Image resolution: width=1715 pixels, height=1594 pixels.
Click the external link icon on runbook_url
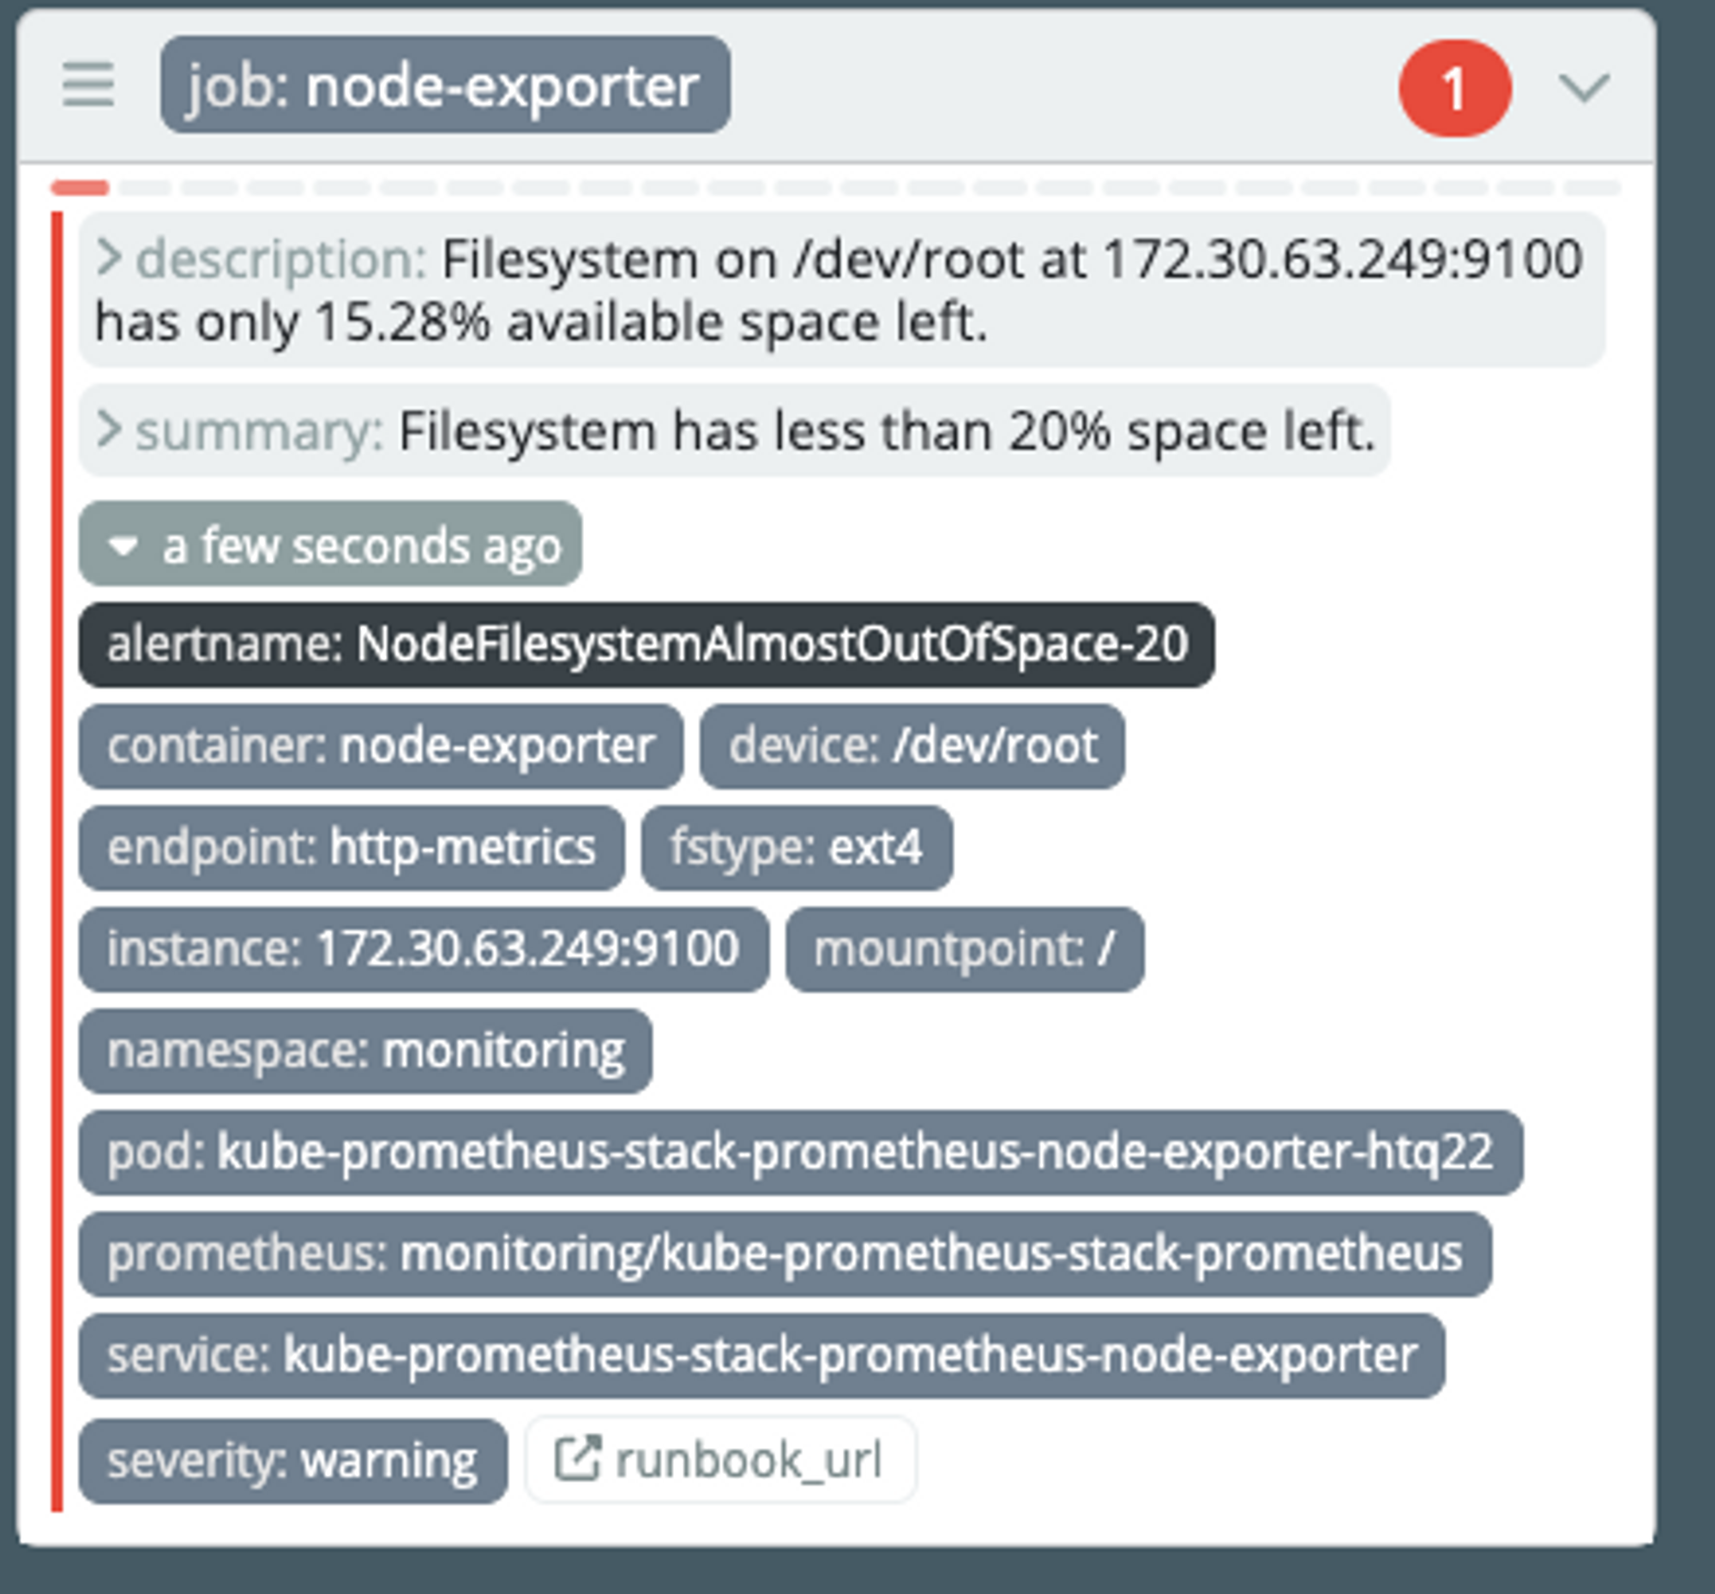tap(577, 1458)
